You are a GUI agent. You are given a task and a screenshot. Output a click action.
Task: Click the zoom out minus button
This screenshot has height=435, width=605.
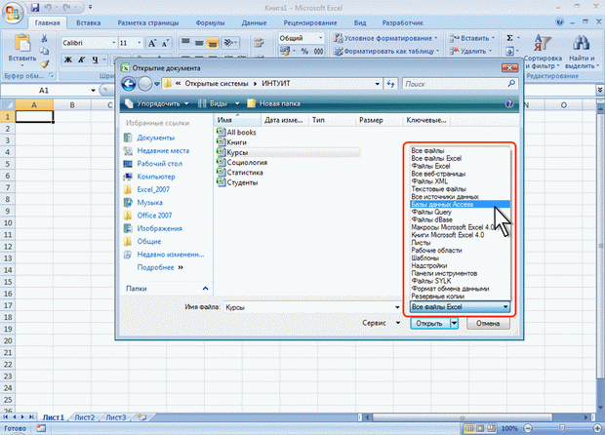[x=528, y=428]
